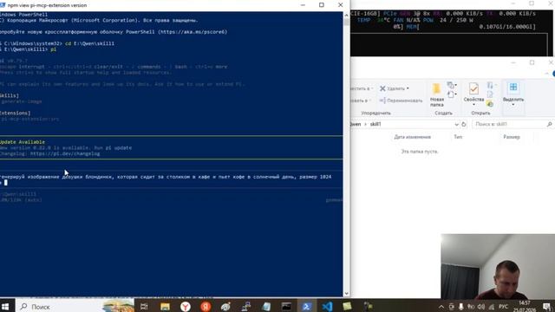The image size is (555, 312).
Task: Open the volume control in the system tray
Action: [480, 307]
